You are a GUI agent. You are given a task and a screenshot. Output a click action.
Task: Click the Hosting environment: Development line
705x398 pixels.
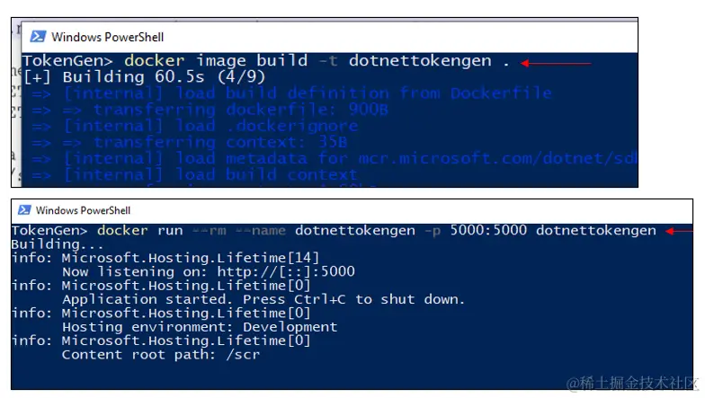(200, 327)
